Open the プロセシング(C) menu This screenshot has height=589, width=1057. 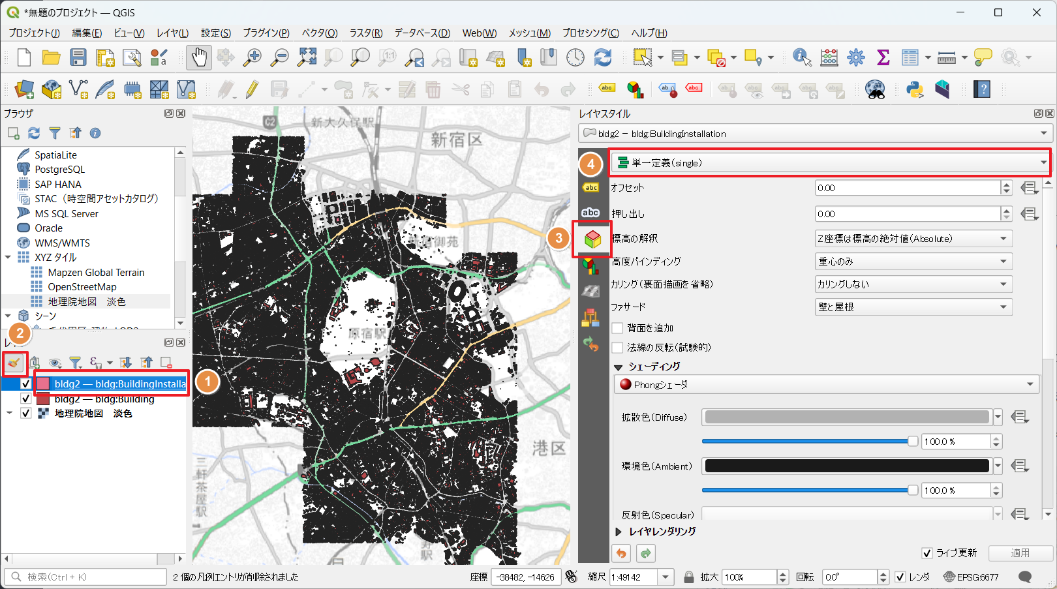point(590,33)
